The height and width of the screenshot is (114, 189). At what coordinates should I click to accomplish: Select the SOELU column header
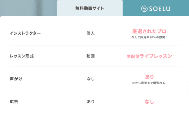156,8
